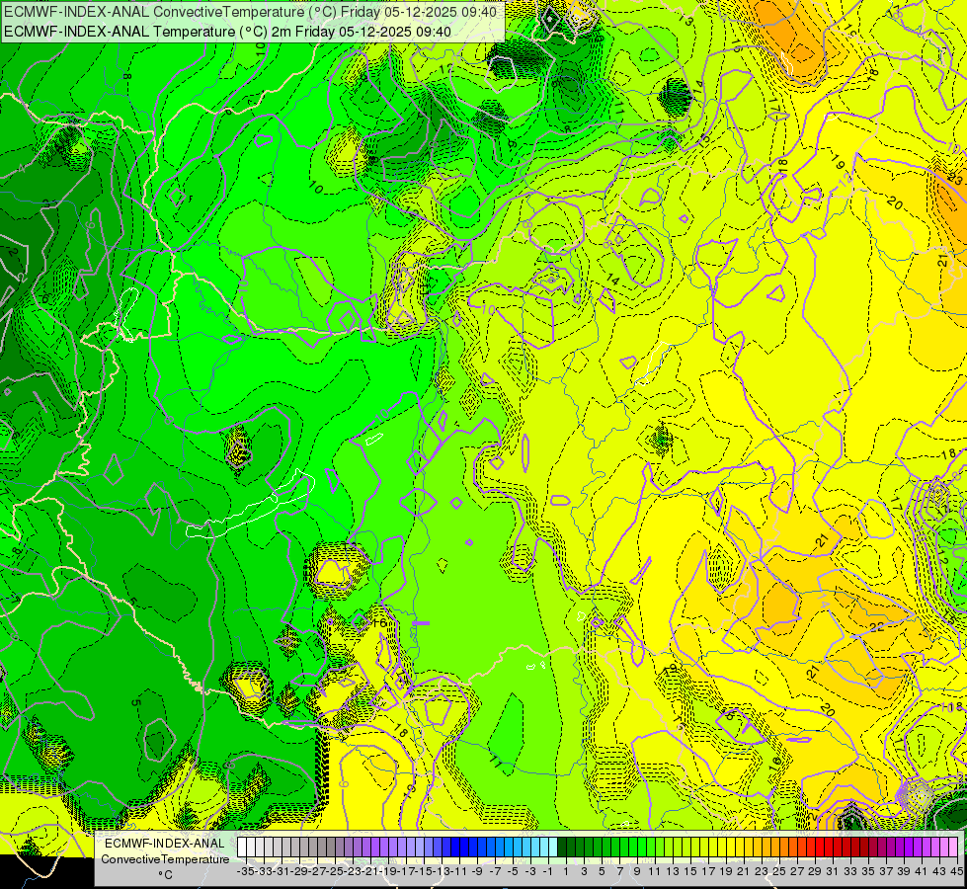967x889 pixels.
Task: Select the white swatch above label -35
Action: (x=242, y=847)
